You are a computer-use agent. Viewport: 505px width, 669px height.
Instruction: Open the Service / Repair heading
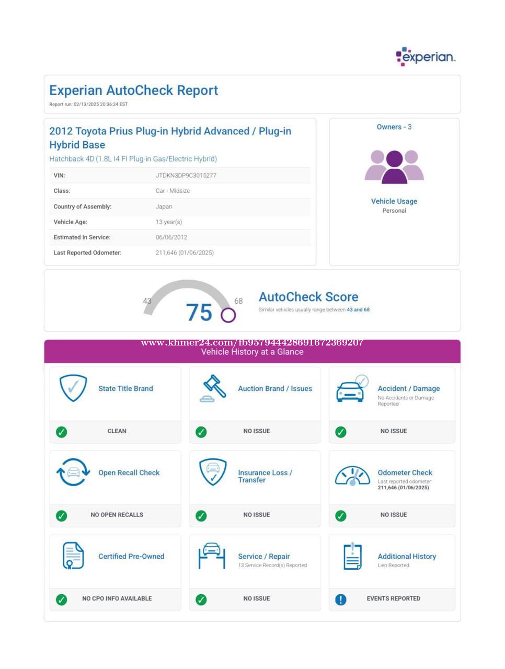click(x=264, y=556)
